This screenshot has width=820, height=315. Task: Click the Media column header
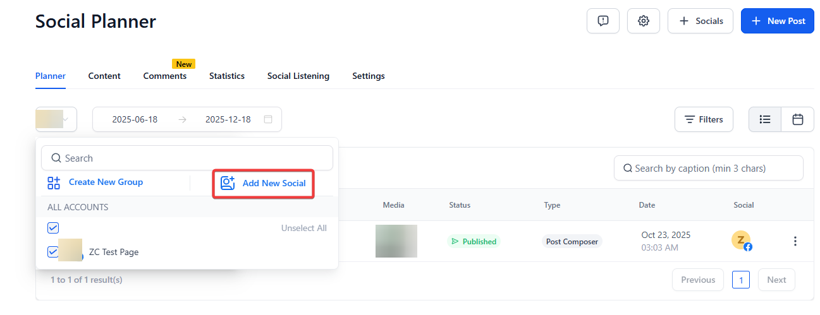393,205
